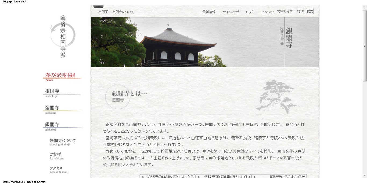The image size is (367, 183).
Task: Click 慈照寺研修道場(特別サイト) button
Action: coord(223,176)
